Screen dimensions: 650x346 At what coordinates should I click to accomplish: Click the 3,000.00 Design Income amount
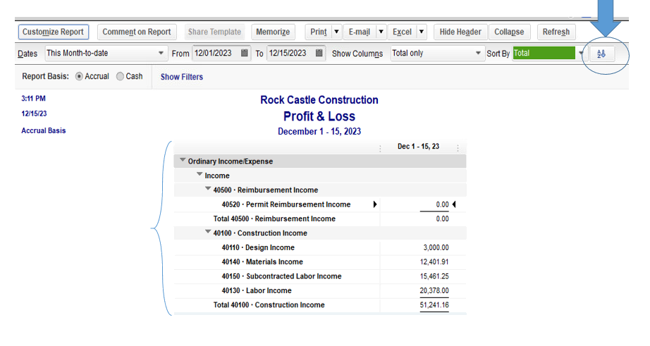(436, 247)
